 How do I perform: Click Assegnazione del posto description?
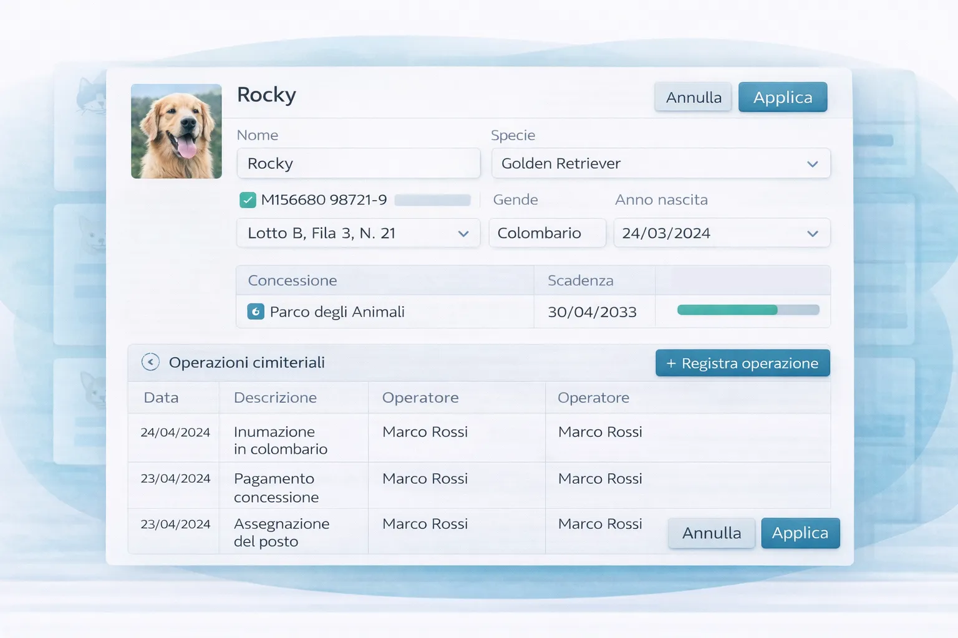[281, 533]
